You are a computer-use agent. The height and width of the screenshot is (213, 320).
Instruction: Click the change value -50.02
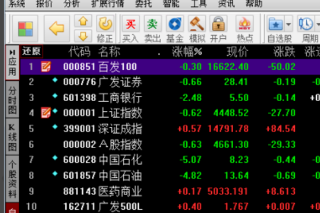click(x=282, y=67)
